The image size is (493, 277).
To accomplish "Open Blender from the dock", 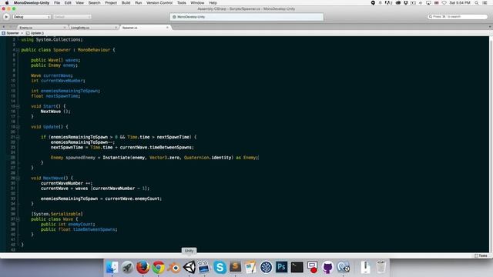I will pyautogui.click(x=174, y=268).
